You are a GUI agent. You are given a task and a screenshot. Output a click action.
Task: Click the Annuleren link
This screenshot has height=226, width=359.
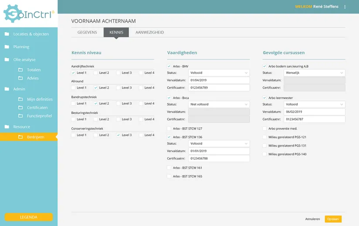click(312, 219)
